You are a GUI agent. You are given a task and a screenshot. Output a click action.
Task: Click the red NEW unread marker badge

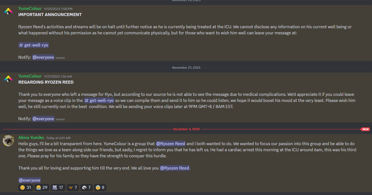click(365, 129)
